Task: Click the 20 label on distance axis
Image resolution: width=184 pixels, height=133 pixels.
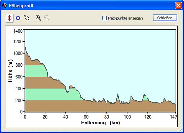Action: [x=45, y=117]
